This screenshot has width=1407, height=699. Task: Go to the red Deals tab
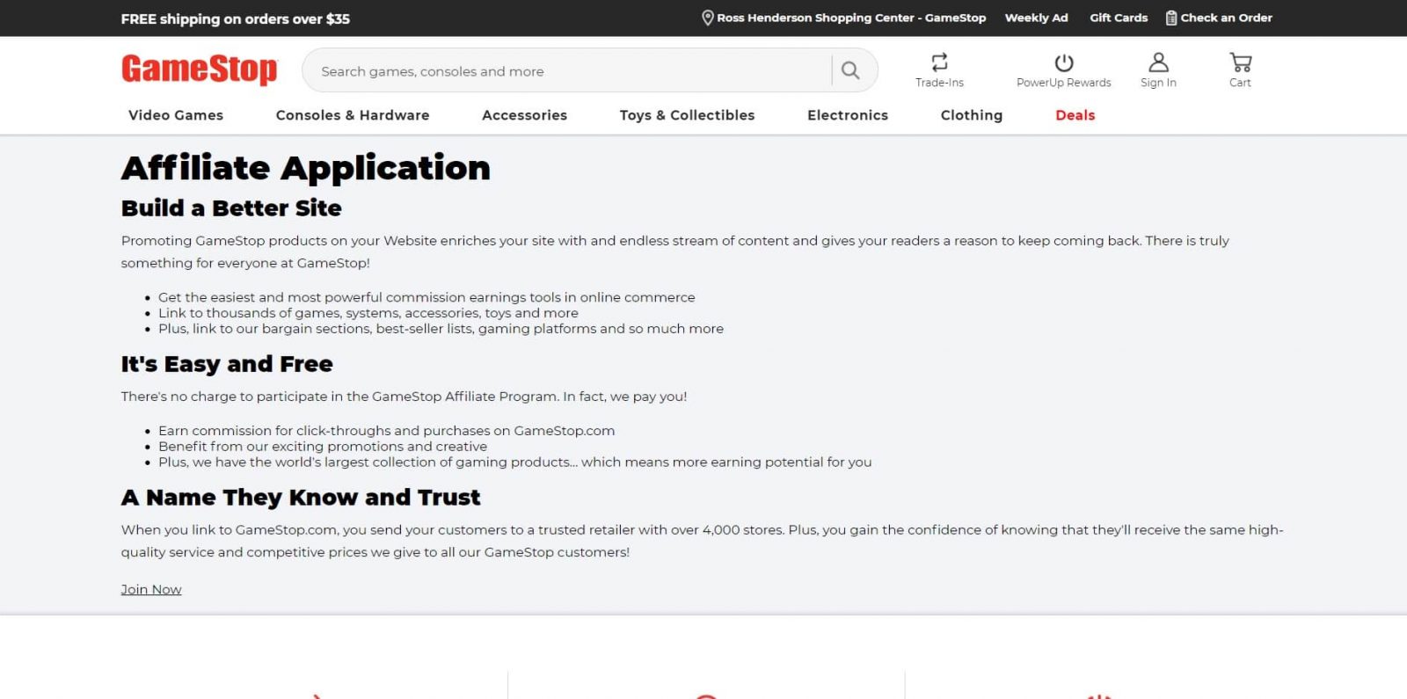(1075, 115)
